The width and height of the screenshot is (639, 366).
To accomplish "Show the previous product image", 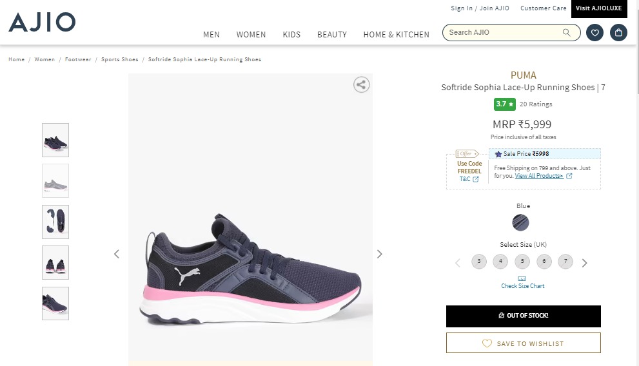I will [x=117, y=254].
